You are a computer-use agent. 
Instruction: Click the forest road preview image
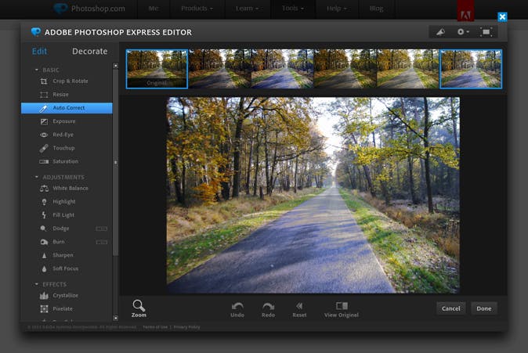(x=313, y=195)
